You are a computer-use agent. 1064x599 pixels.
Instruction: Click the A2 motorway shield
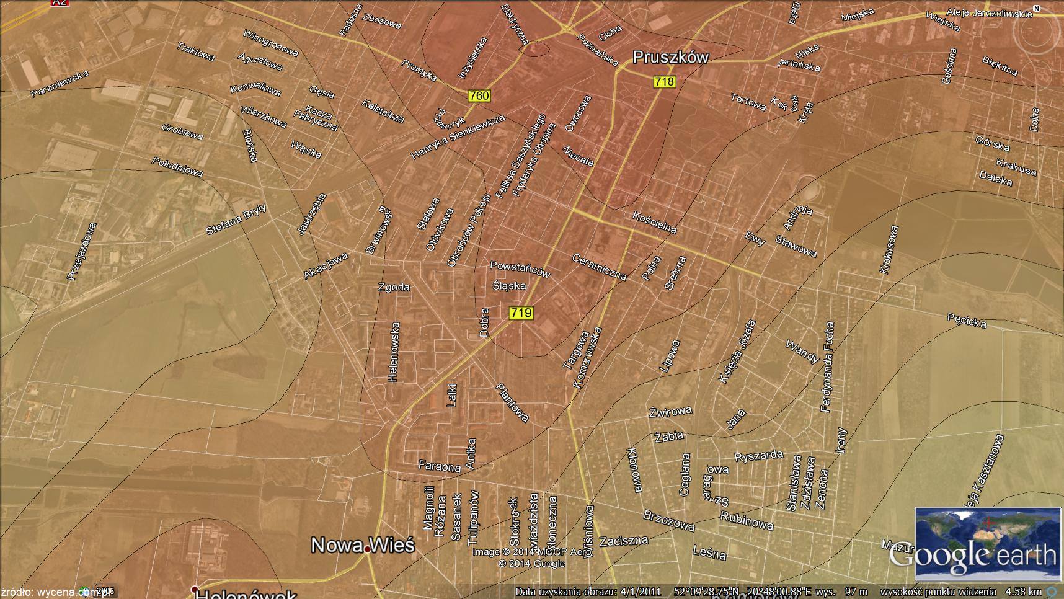point(60,2)
